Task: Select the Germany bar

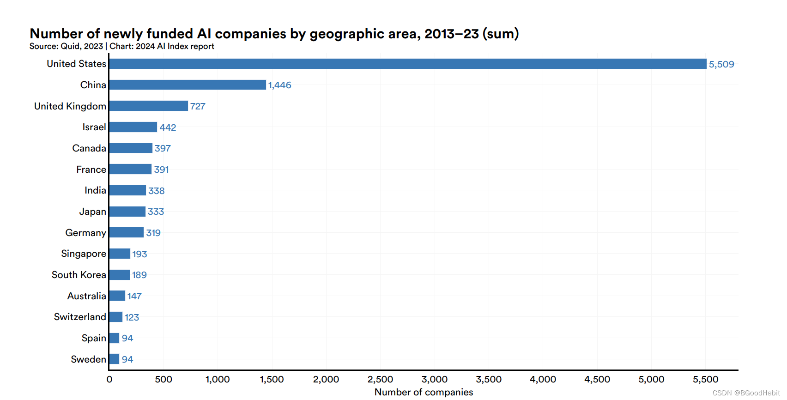Action: tap(127, 232)
